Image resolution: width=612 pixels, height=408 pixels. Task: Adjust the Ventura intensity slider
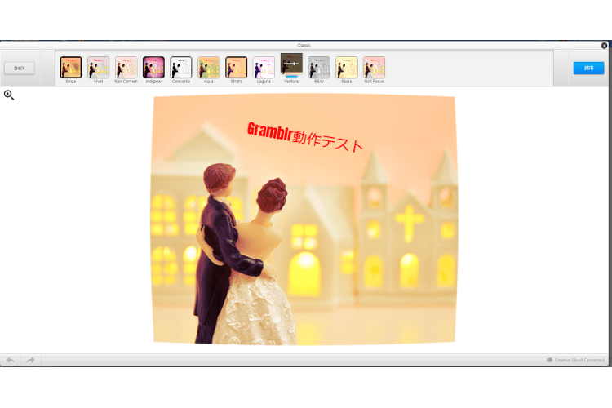click(291, 64)
